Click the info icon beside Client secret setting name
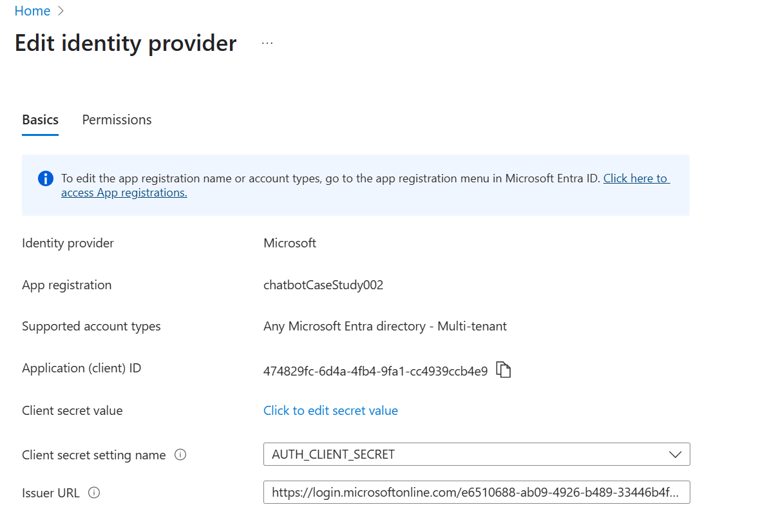 pos(181,455)
